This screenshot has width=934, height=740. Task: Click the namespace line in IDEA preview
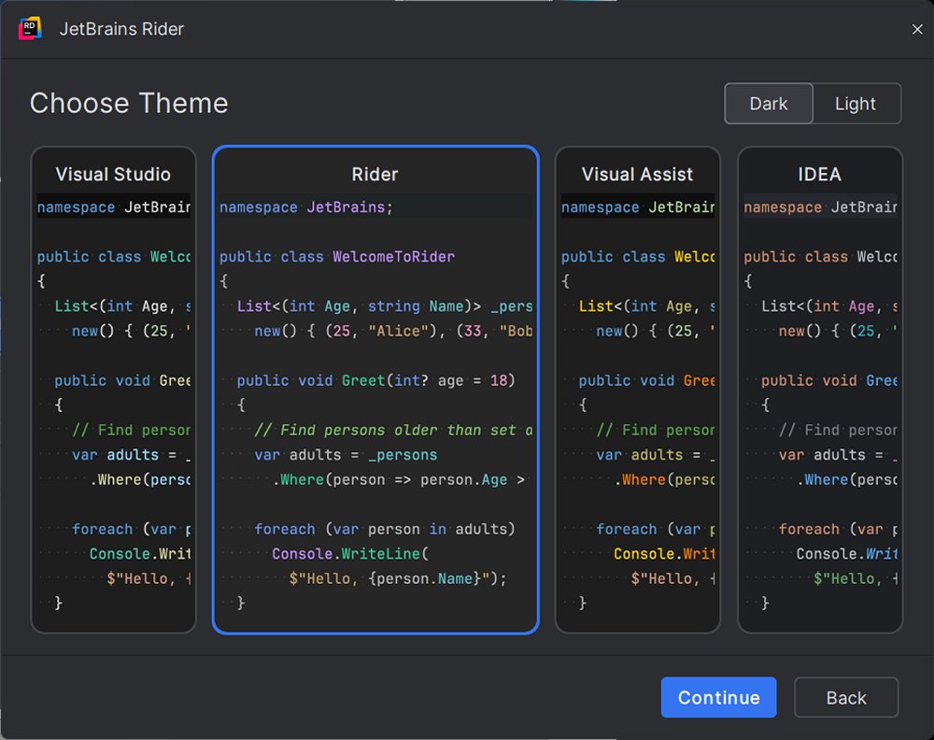click(819, 207)
